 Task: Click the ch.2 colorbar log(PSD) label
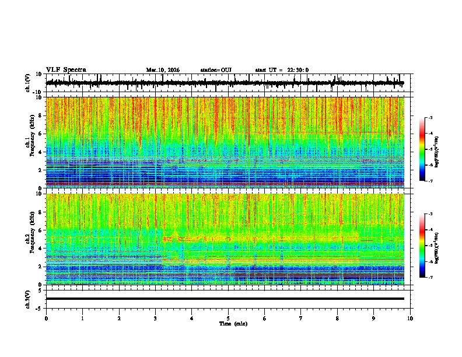coord(437,248)
